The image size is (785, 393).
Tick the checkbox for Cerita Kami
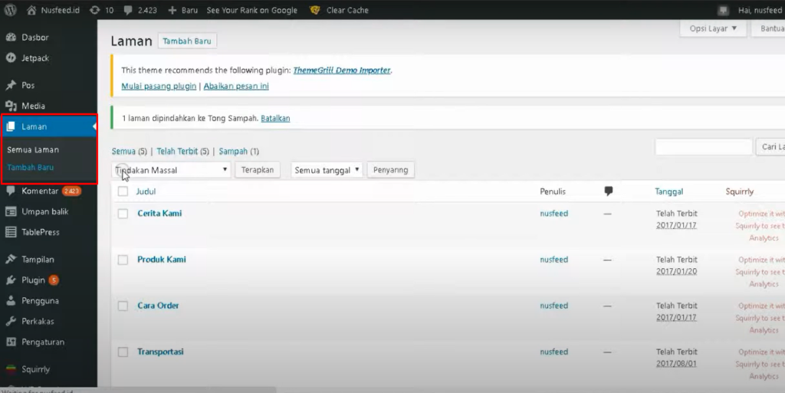tap(123, 214)
